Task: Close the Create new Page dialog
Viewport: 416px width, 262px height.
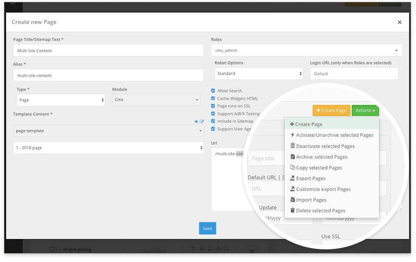Action: [399, 22]
